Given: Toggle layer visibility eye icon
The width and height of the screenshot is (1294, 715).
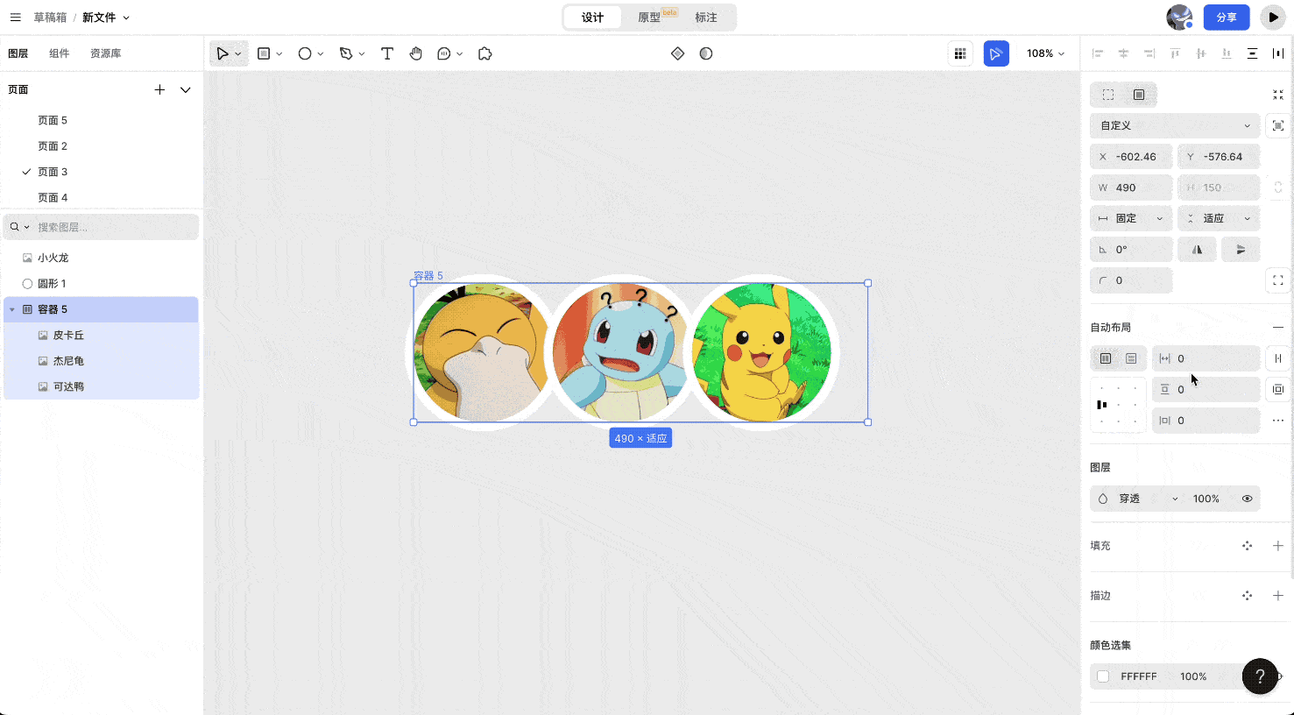Looking at the screenshot, I should pos(1247,499).
